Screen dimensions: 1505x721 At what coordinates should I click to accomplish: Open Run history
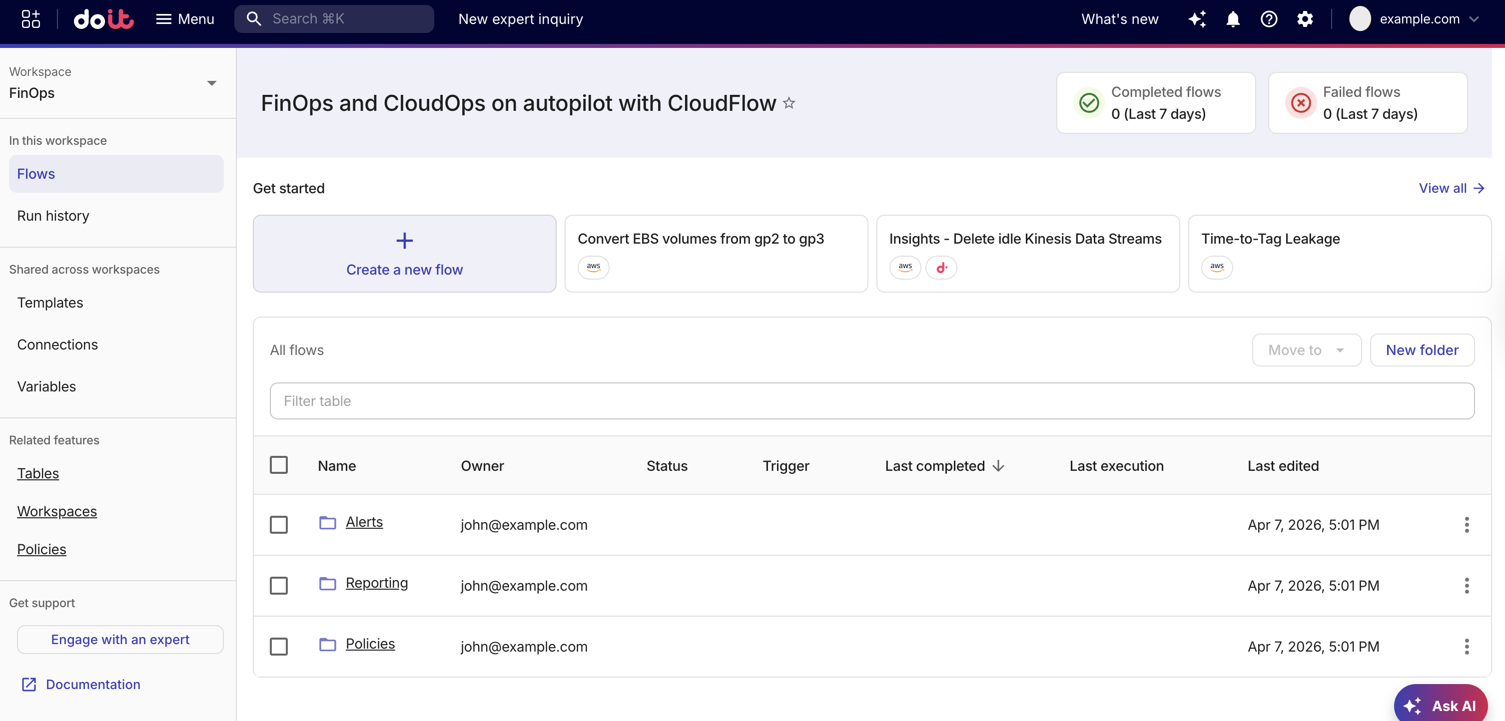click(x=53, y=215)
